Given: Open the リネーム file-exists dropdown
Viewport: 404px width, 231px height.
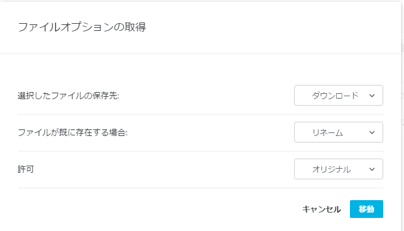Looking at the screenshot, I should pos(339,132).
